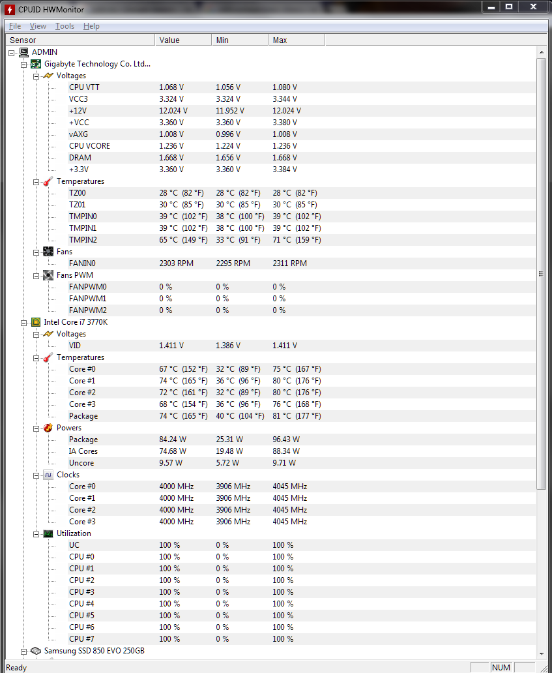Click the Samsung SSD 850 EVO drive icon
Screen dimensions: 552x673
click(36, 651)
